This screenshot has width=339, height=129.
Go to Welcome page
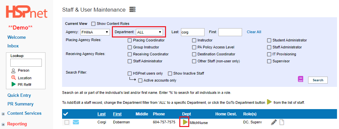tap(16, 37)
